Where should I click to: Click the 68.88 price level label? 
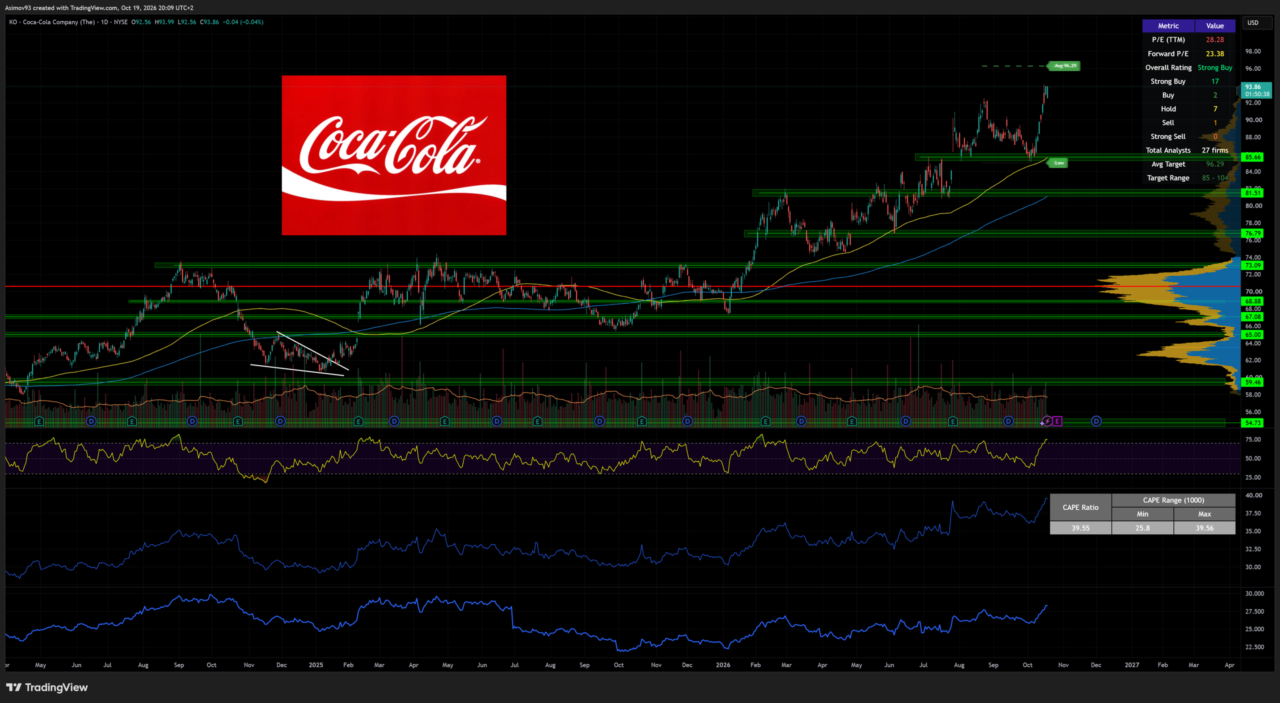point(1252,301)
